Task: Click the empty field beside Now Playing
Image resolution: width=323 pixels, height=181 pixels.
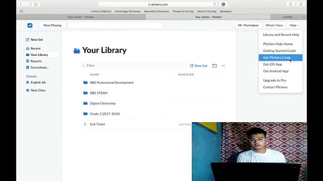Action: click(116, 25)
